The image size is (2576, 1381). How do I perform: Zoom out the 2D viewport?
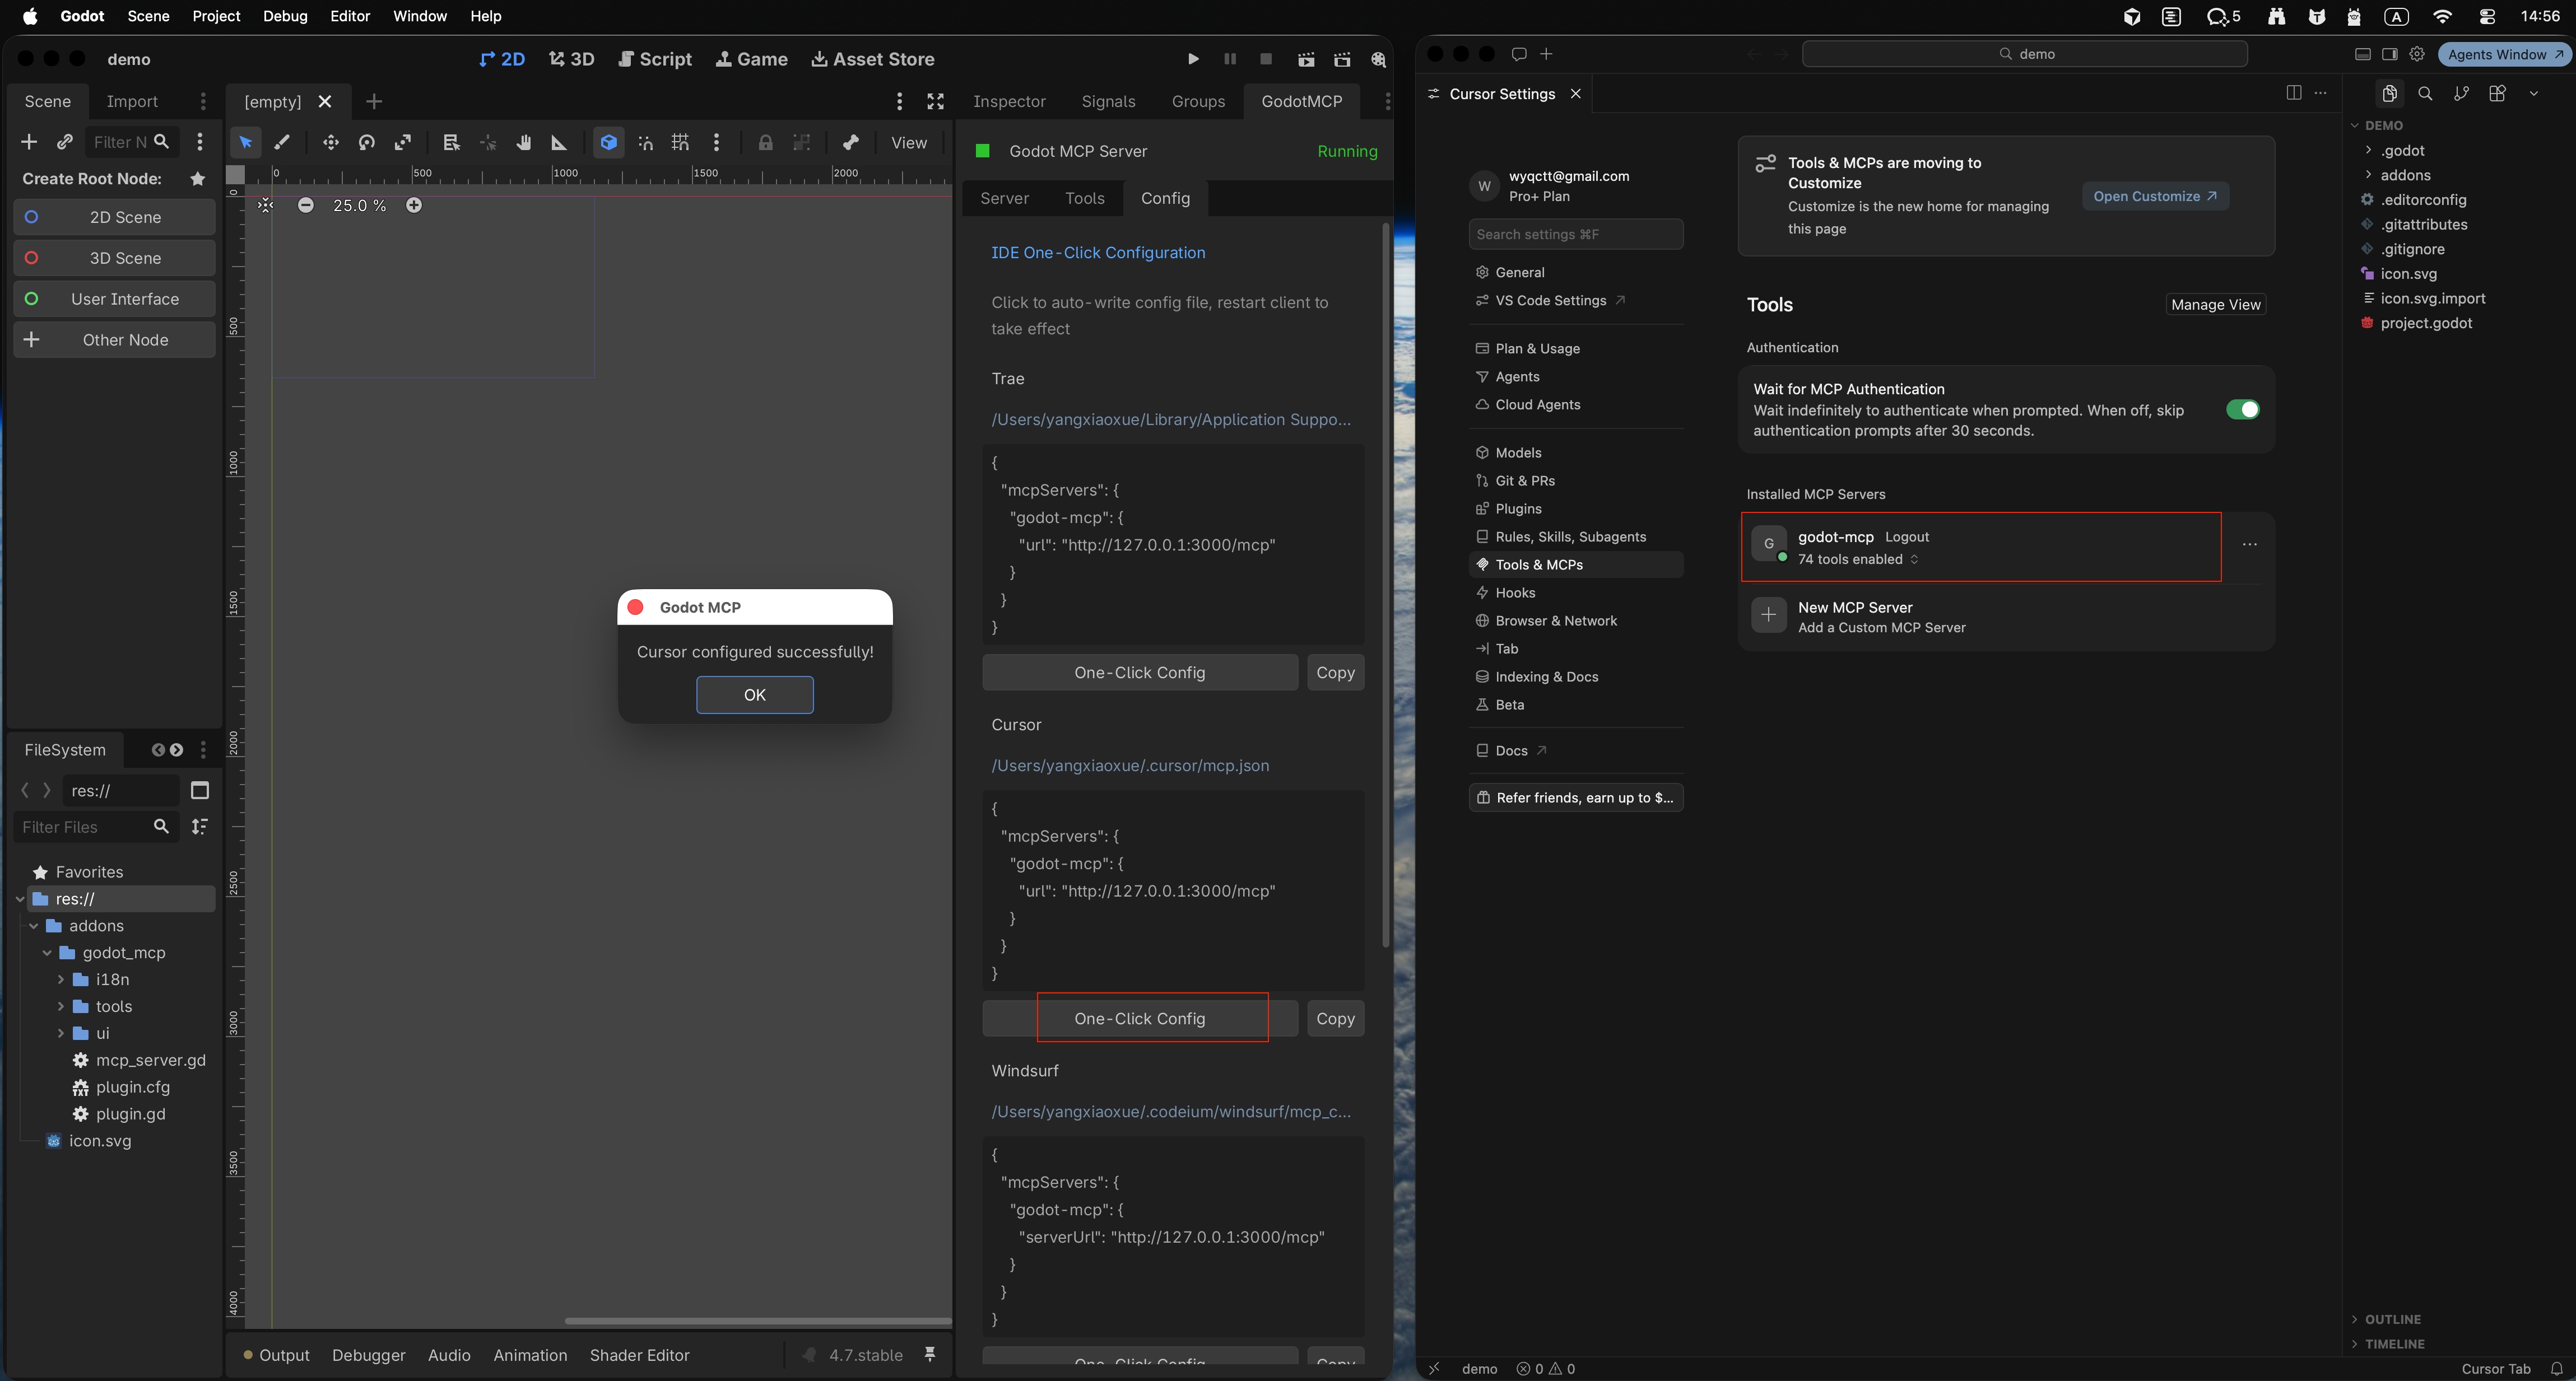[306, 205]
